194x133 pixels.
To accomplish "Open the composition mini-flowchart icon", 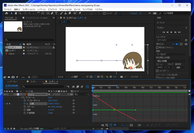I will coord(68,87).
